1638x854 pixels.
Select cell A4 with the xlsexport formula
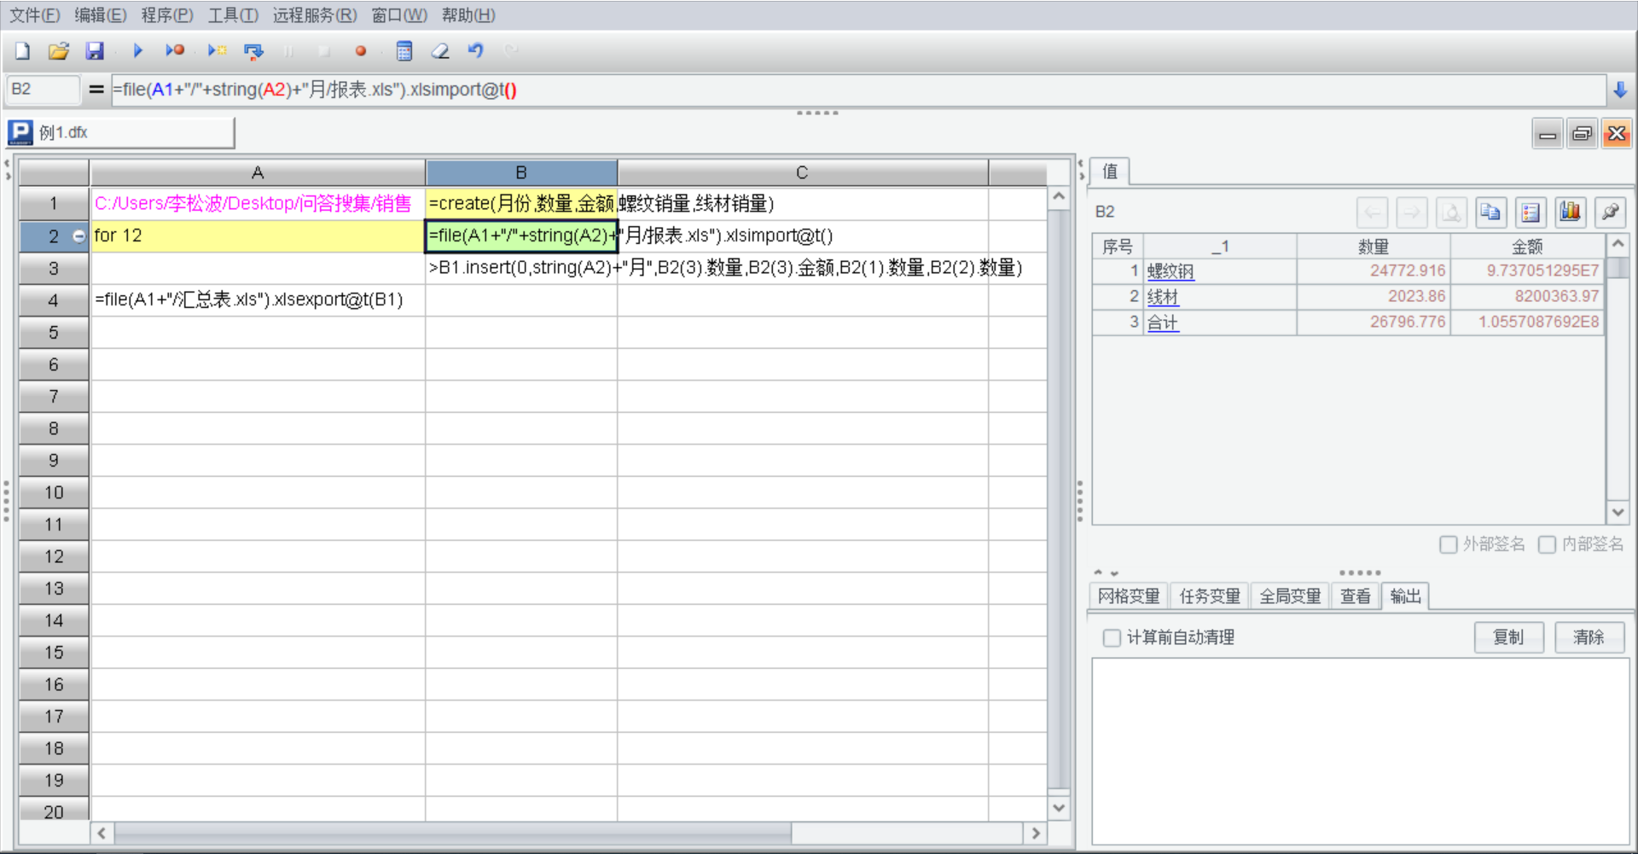(x=257, y=300)
